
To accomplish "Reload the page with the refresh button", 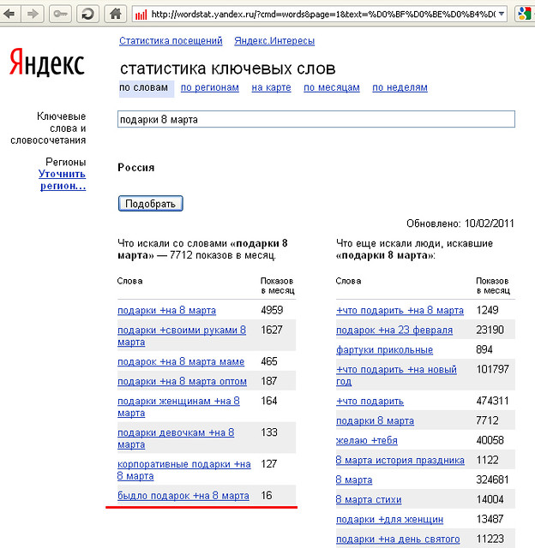I will [87, 15].
